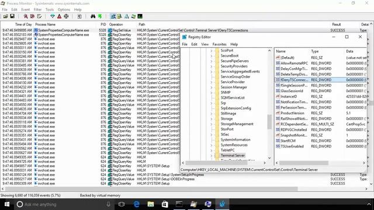The image size is (374, 210).
Task: Open Process Monitor File menu
Action: (5, 9)
